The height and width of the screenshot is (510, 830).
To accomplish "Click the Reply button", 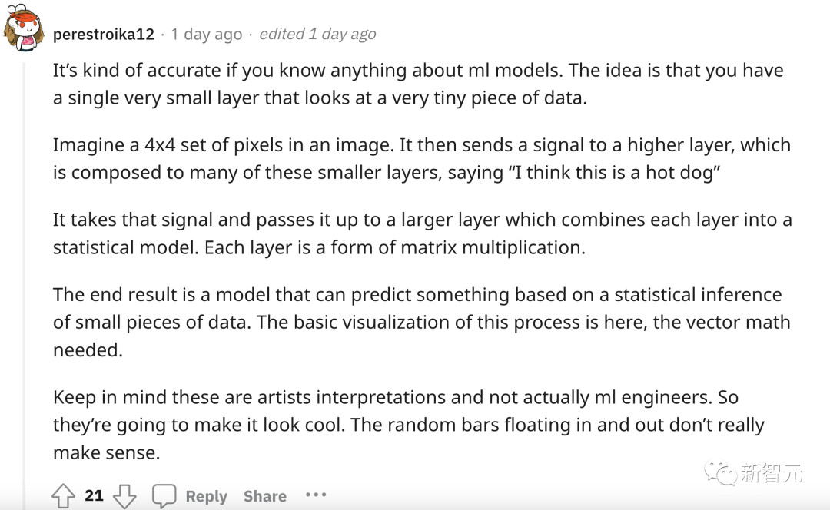I will (207, 496).
